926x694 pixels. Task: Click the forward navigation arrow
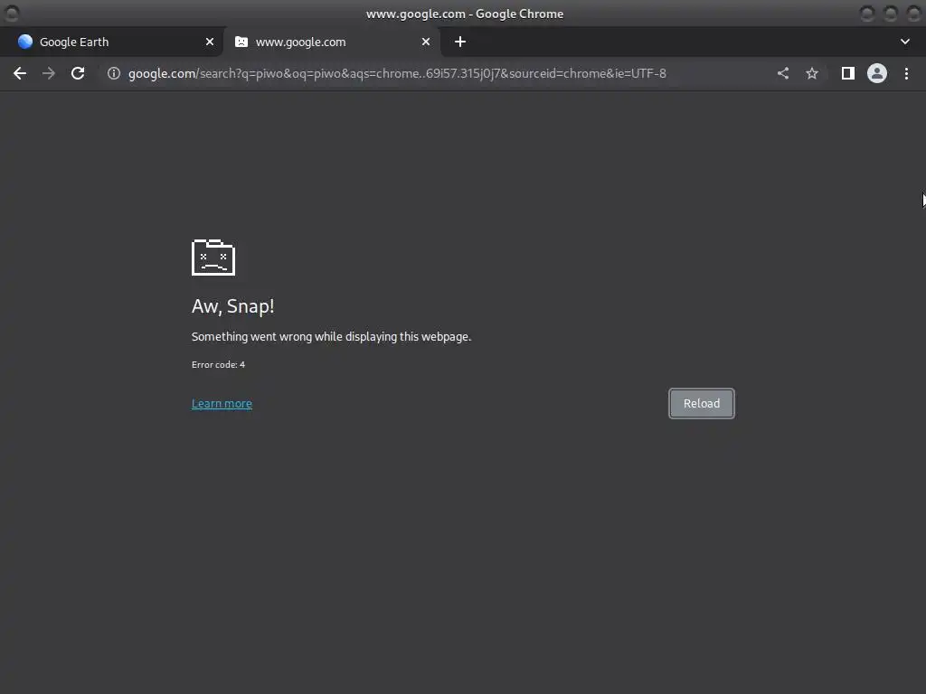pos(49,73)
